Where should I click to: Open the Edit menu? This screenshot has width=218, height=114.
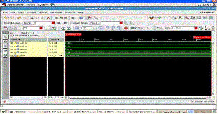point(13,13)
